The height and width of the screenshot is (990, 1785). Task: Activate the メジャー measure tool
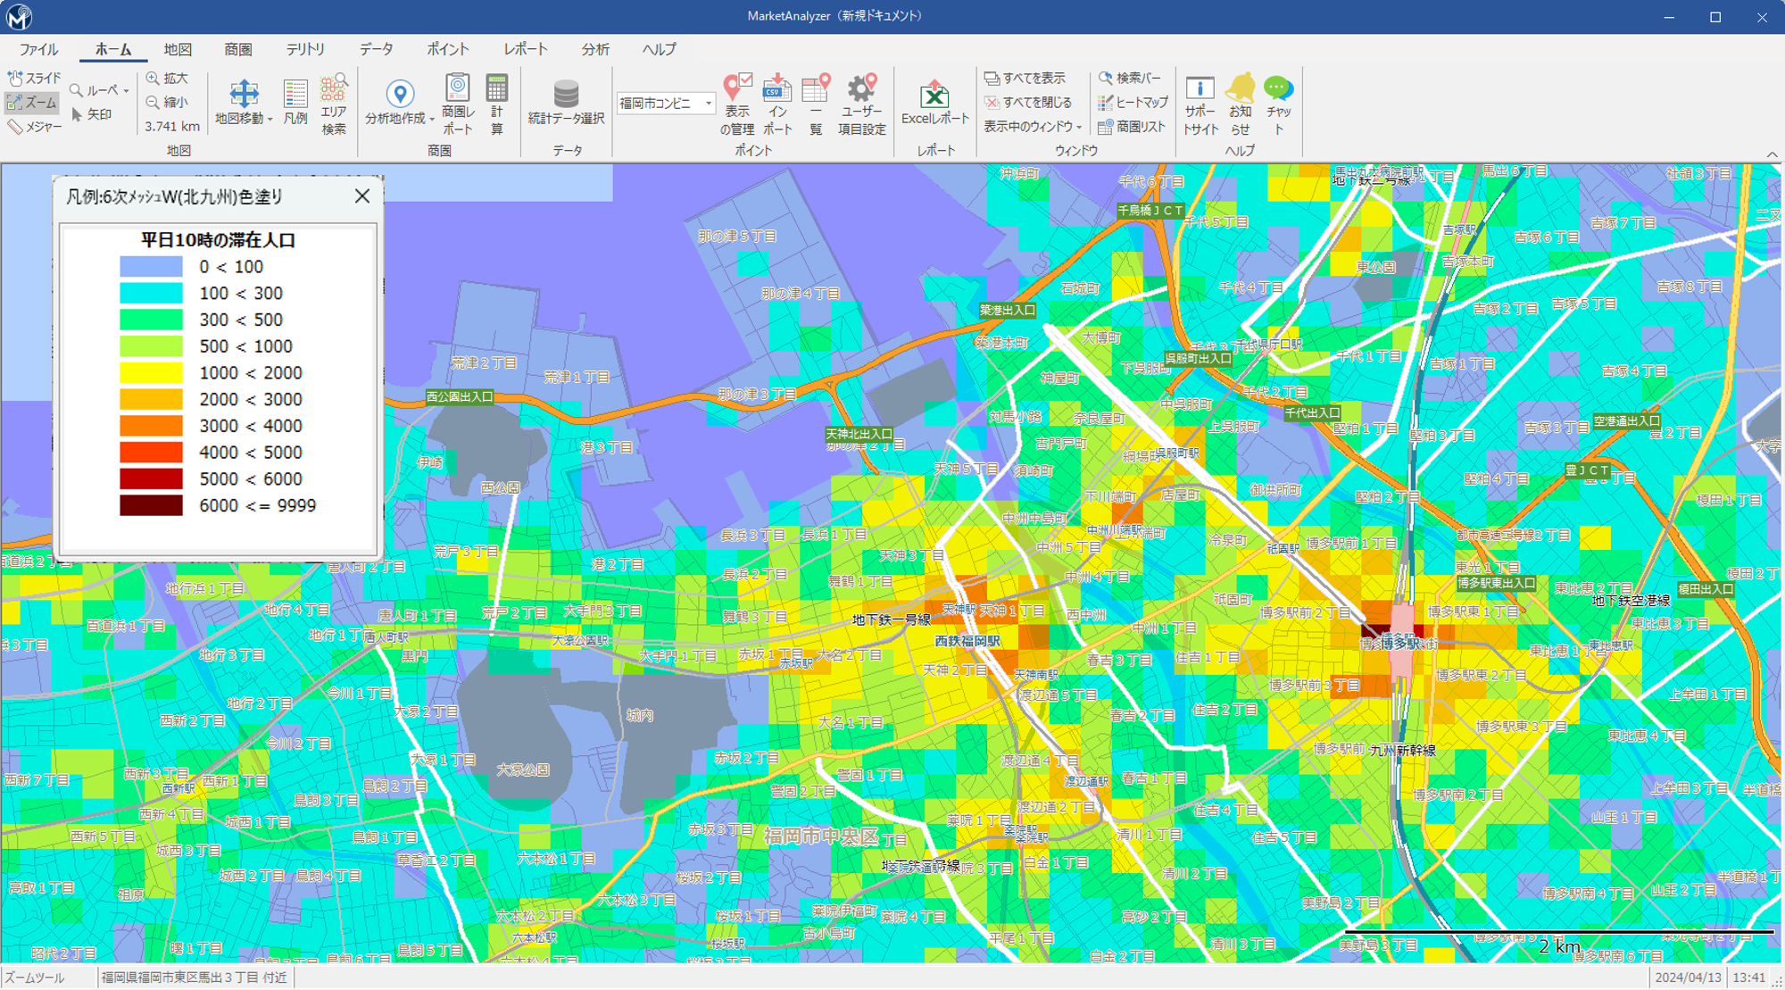tap(34, 127)
